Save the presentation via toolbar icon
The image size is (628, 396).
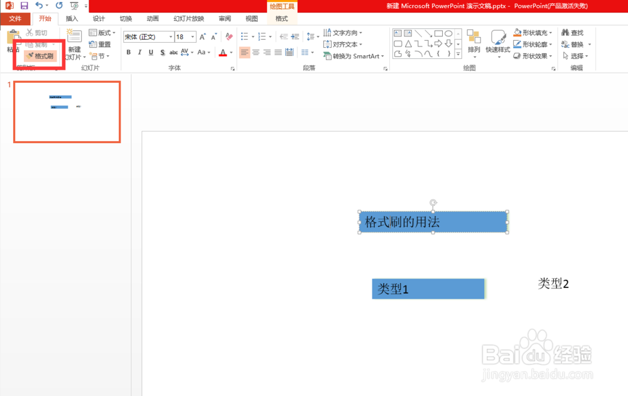tap(24, 6)
